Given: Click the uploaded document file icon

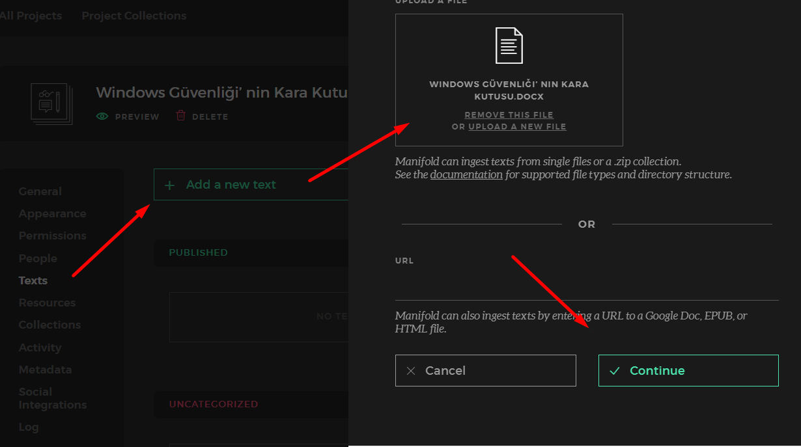Looking at the screenshot, I should (509, 46).
